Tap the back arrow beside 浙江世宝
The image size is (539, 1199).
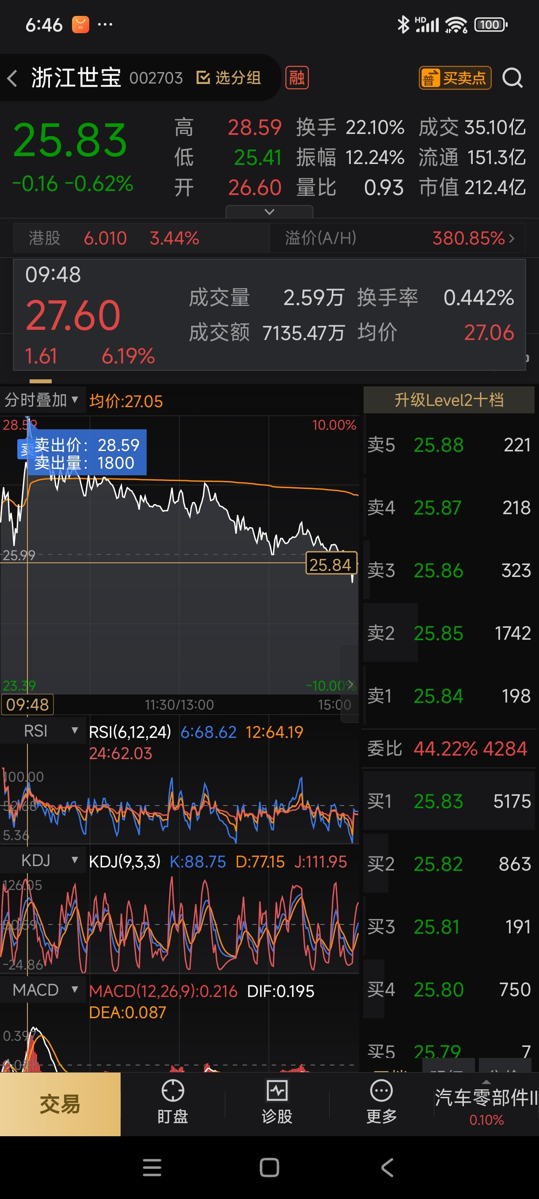[x=12, y=78]
